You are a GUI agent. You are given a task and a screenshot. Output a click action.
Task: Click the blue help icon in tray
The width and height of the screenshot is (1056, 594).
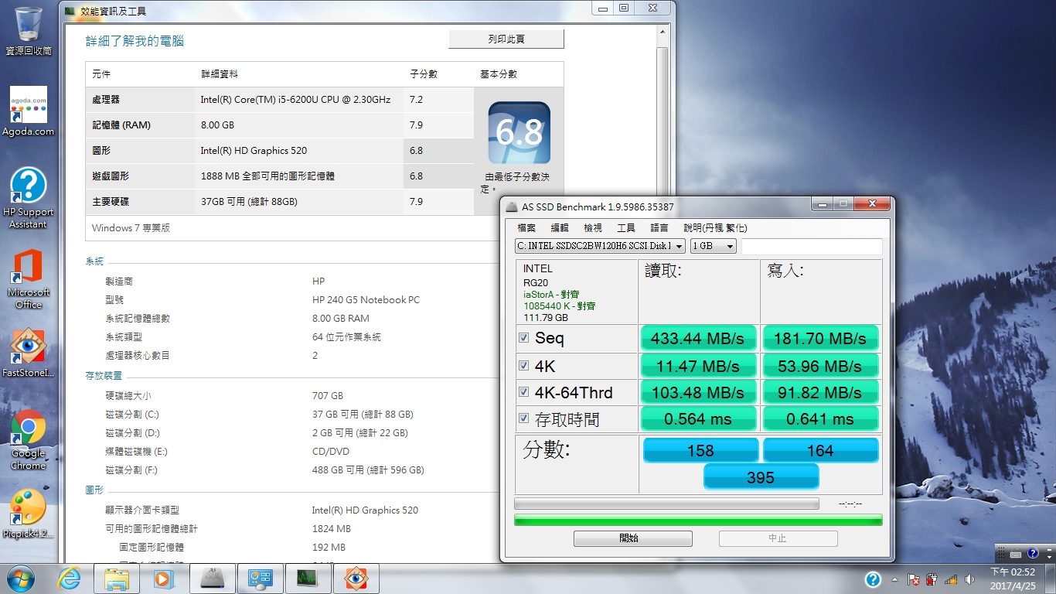873,579
